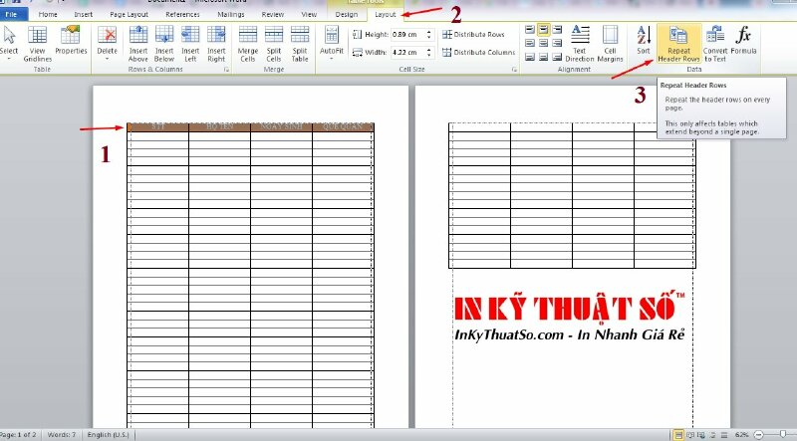
Task: Switch to Full Screen Reading view
Action: point(690,435)
